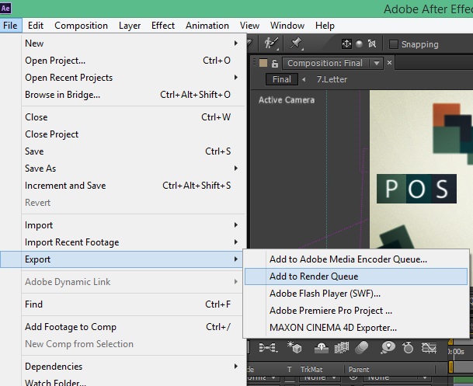This screenshot has height=386, width=473.
Task: Enable Frame Blending for the composition
Action: click(x=342, y=348)
